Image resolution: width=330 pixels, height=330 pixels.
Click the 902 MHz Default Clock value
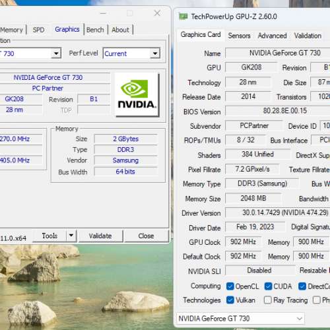pyautogui.click(x=243, y=256)
